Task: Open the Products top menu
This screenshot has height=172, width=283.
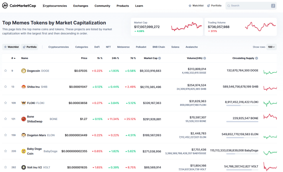Action: point(123,6)
